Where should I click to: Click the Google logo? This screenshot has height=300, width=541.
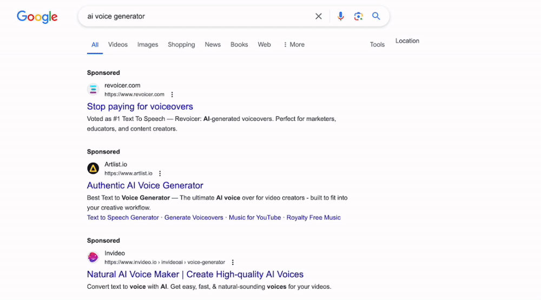pos(37,17)
